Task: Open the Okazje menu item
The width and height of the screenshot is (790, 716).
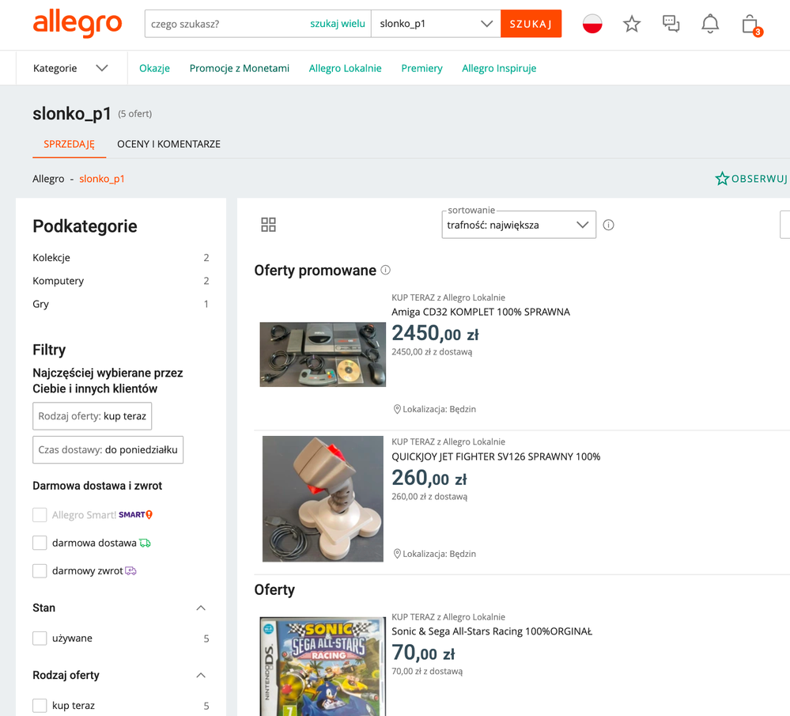Action: [154, 68]
